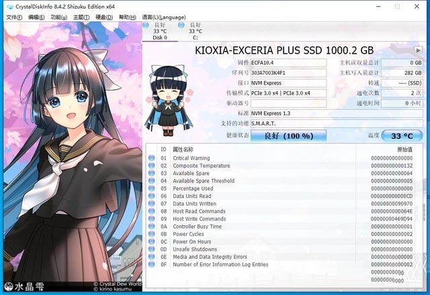Click the blue health icon above Disk 0

pyautogui.click(x=146, y=25)
